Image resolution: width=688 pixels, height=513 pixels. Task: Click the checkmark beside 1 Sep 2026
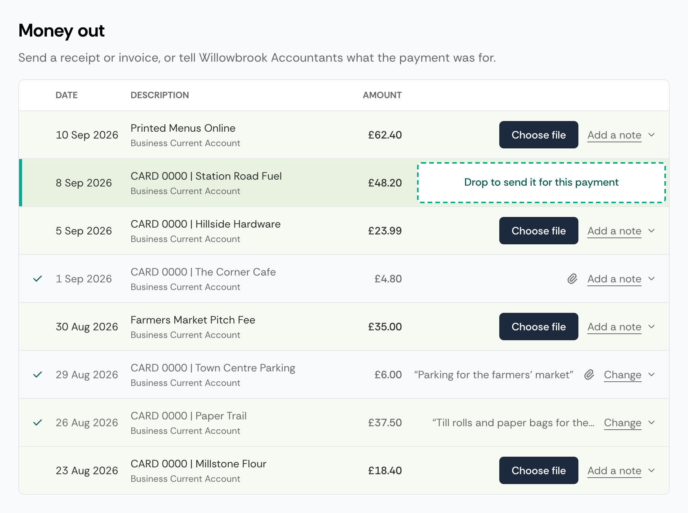(x=37, y=279)
